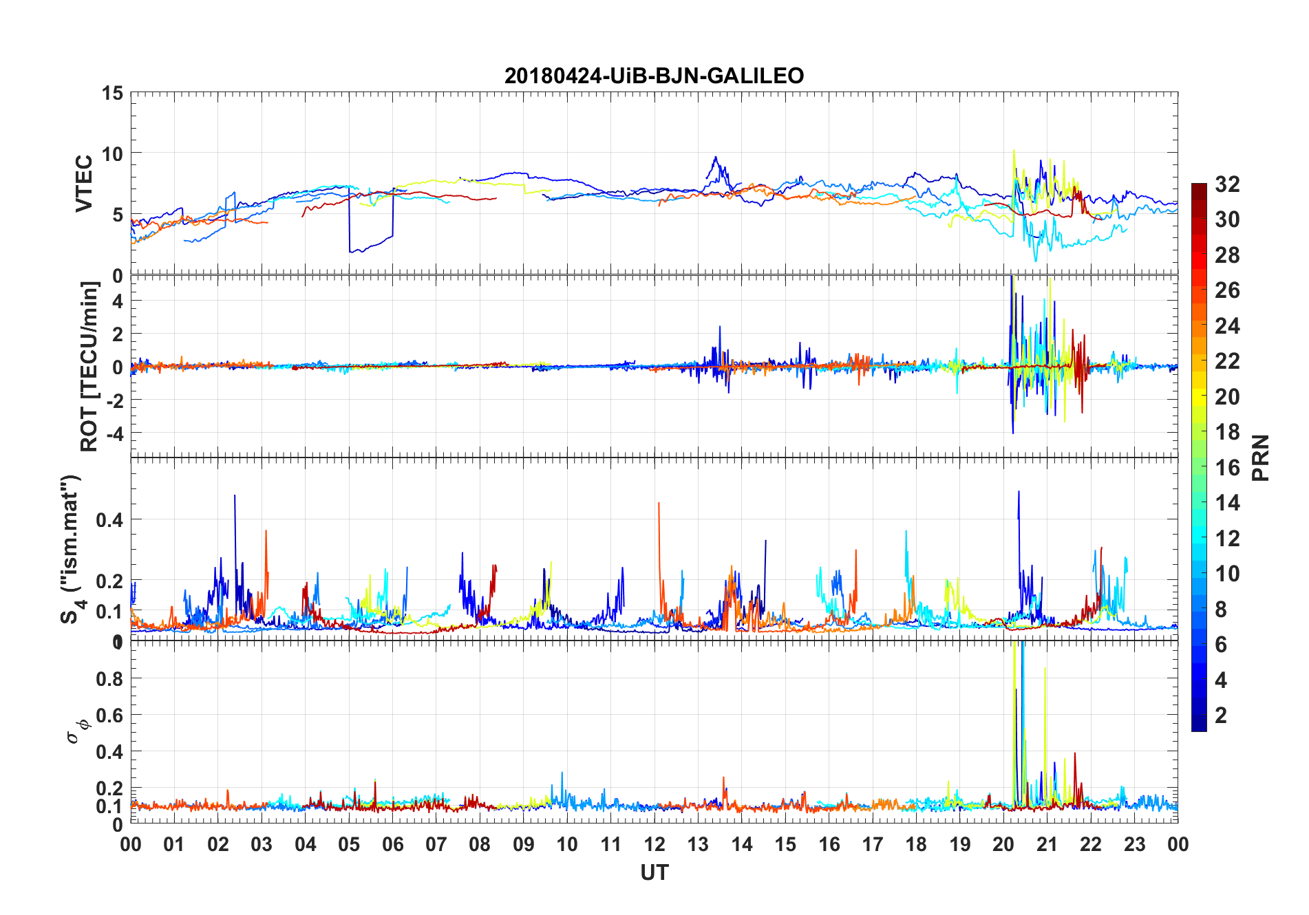Select colorbar tick label 32

(x=1227, y=184)
